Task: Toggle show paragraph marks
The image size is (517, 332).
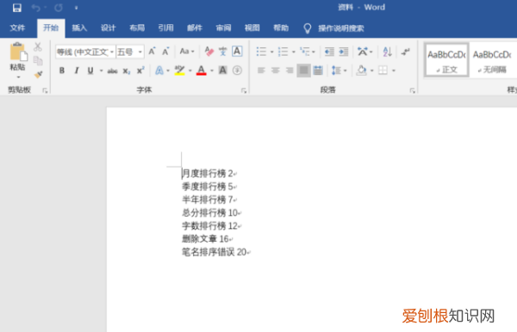Action: click(x=406, y=52)
